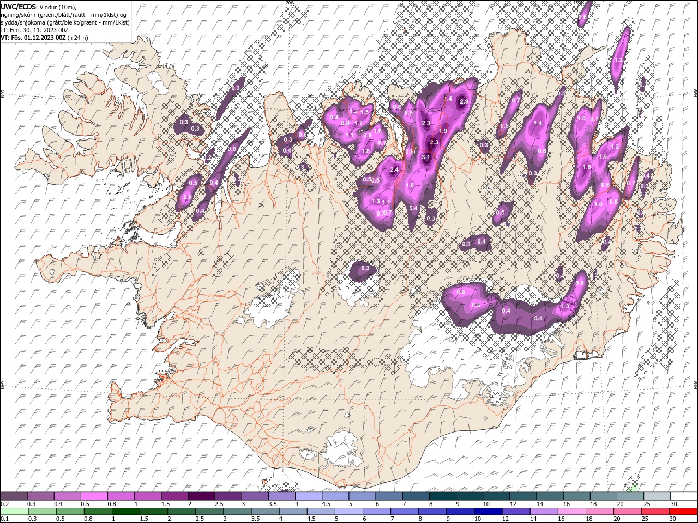The width and height of the screenshot is (698, 523).
Task: Pick the light lavender 4 snow legend swatch
Action: [308, 496]
